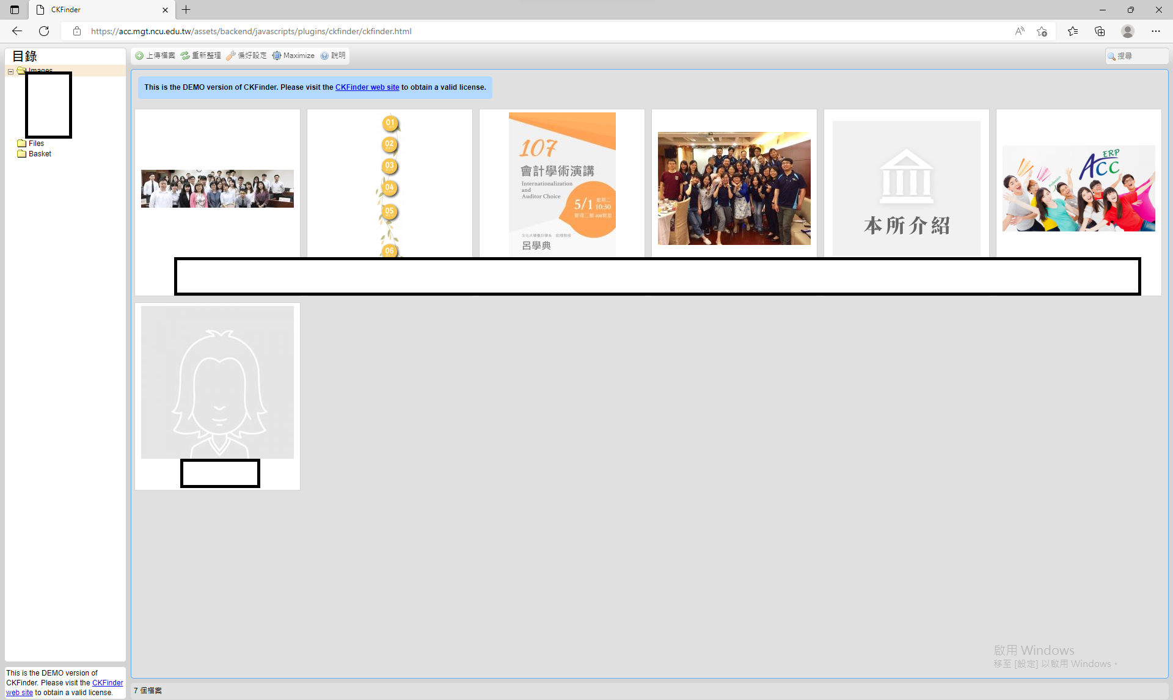The width and height of the screenshot is (1173, 700).
Task: Add this page to favorites star
Action: [x=1042, y=31]
